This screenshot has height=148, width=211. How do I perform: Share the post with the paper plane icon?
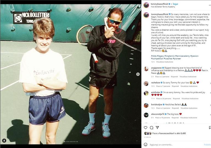tap(157, 127)
